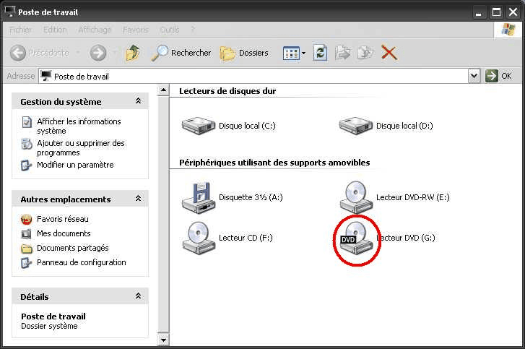The image size is (525, 349).
Task: Select the Lecteur DVD (G:) icon
Action: (x=356, y=238)
